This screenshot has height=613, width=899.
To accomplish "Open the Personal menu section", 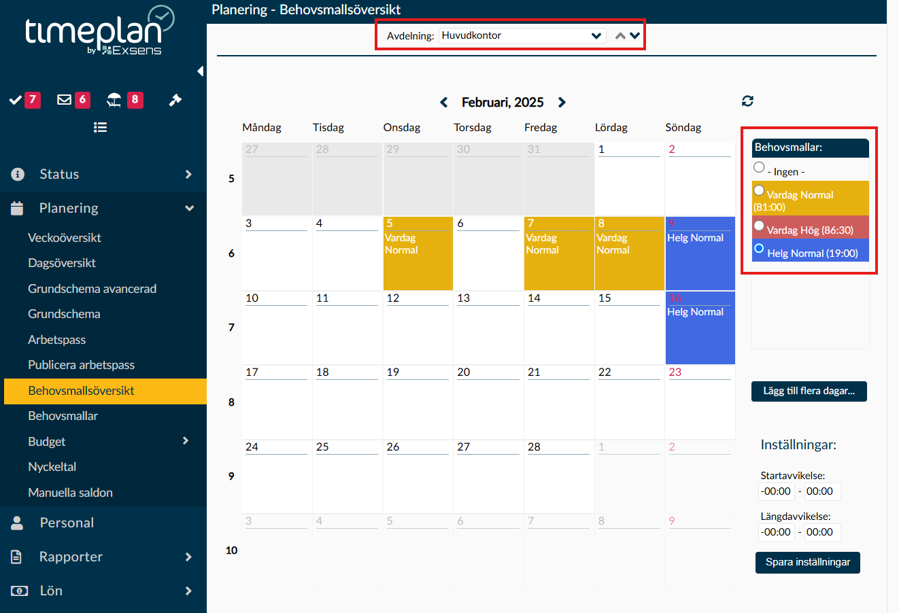I will [x=67, y=523].
